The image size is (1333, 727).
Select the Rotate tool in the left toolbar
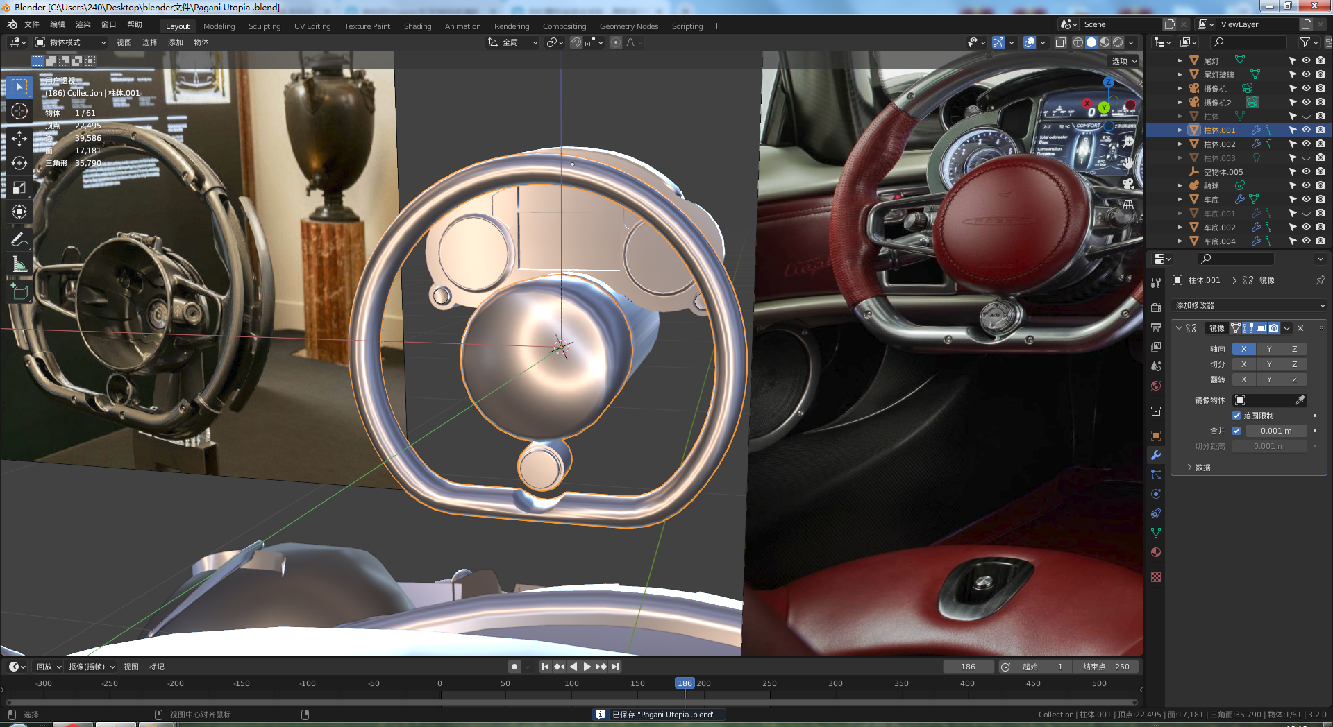(x=19, y=163)
